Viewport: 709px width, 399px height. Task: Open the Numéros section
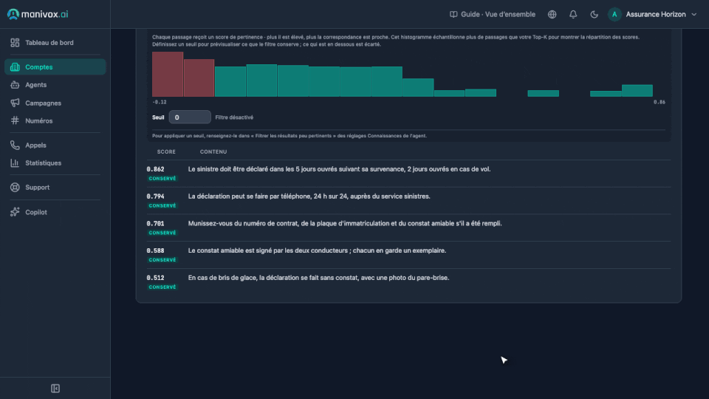pos(55,120)
